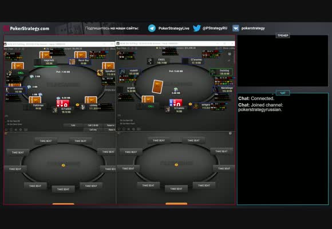Click first bottom toolbar icon, right table
This screenshot has width=332, height=229.
point(119,129)
